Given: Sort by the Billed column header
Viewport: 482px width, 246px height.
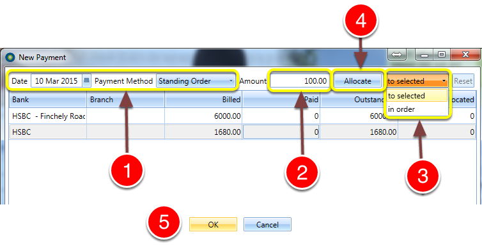Looking at the screenshot, I should (203, 100).
